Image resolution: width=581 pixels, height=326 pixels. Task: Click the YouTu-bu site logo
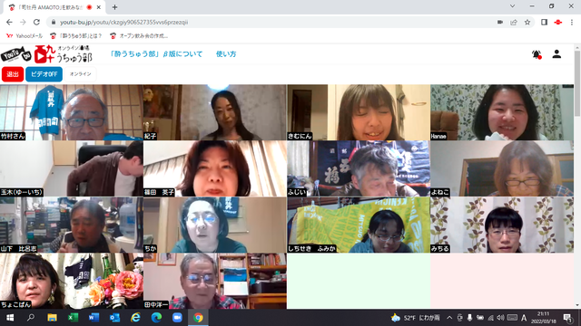[46, 54]
